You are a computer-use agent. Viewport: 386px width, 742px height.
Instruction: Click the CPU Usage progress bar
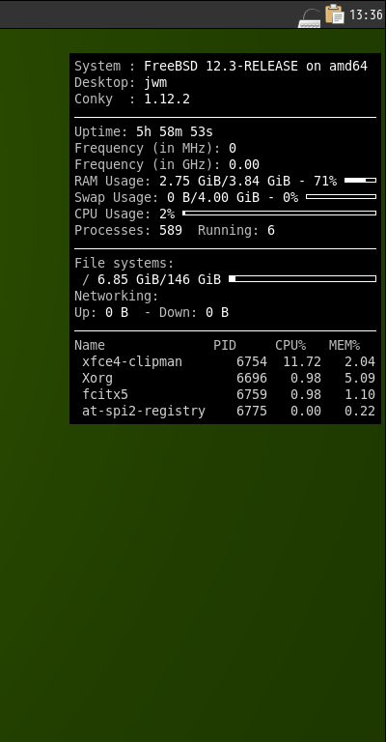[x=279, y=213]
